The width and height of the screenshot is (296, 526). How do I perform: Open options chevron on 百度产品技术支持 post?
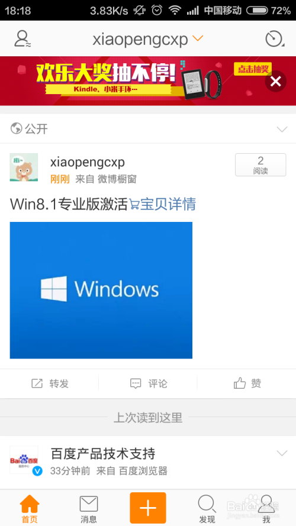[282, 453]
